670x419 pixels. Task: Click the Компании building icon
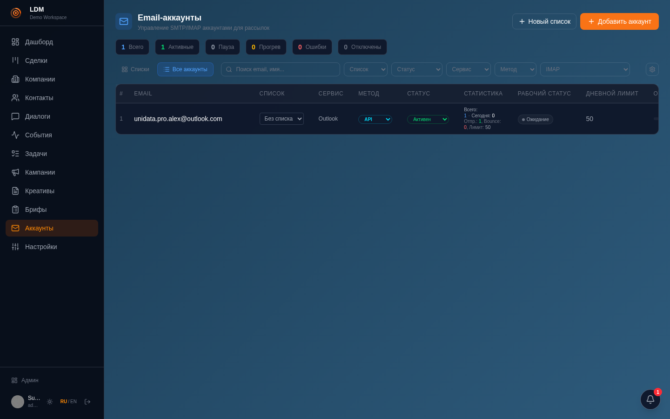15,79
